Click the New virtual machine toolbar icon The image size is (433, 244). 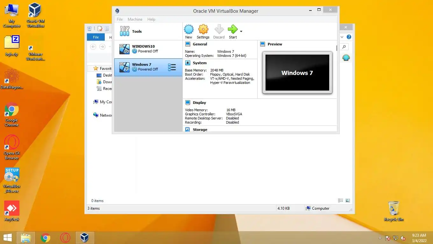pyautogui.click(x=189, y=31)
